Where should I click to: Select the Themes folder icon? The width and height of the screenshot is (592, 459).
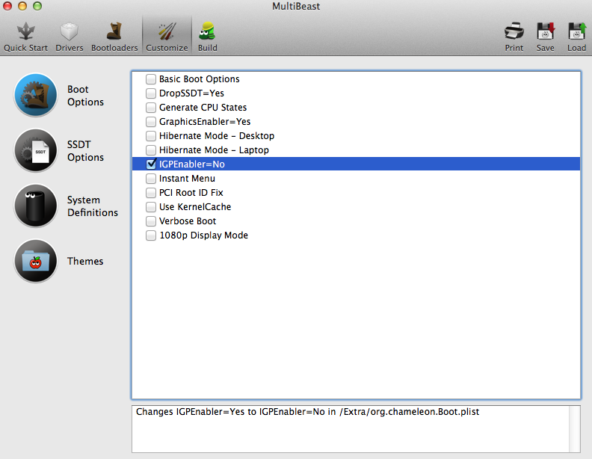tap(35, 261)
